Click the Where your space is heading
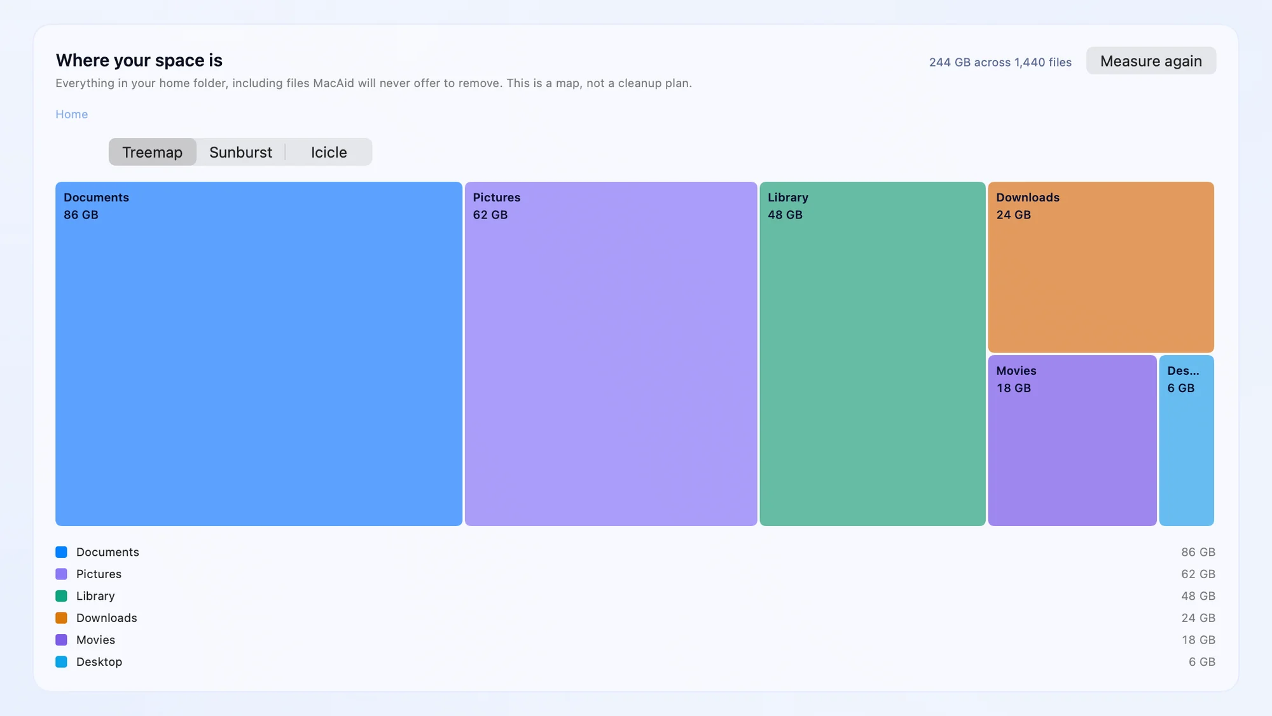Viewport: 1272px width, 716px height. pos(139,60)
